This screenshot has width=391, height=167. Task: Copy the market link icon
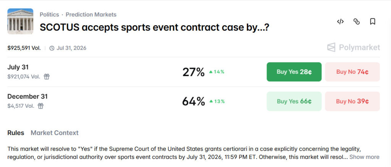357,21
